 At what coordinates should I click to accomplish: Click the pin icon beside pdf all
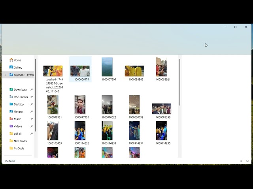pos(32,133)
